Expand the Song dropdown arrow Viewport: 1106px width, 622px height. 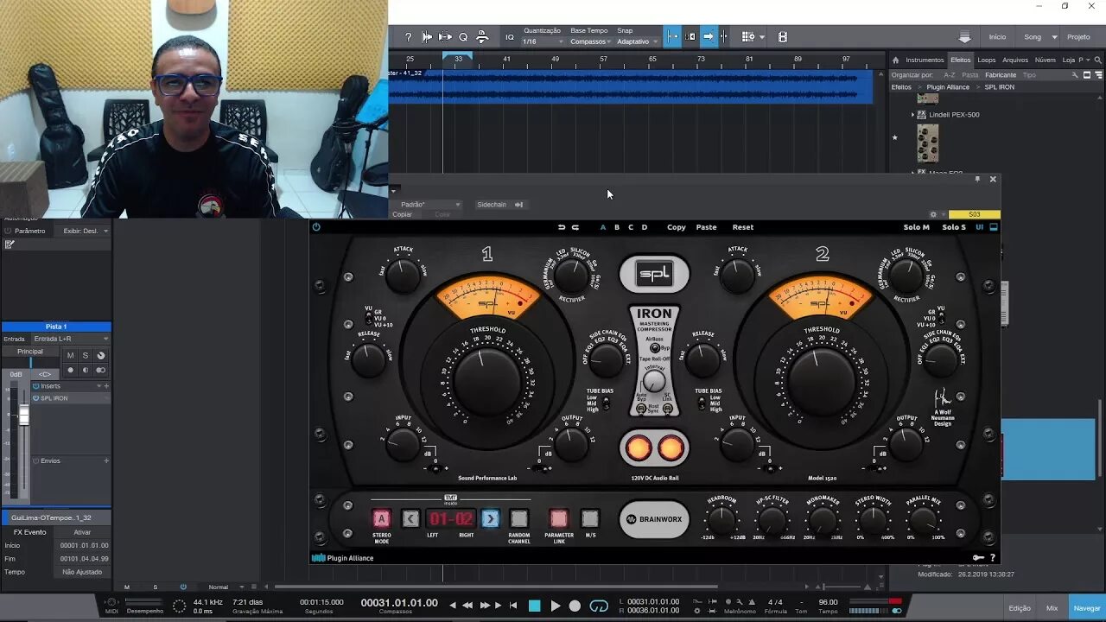click(1052, 37)
